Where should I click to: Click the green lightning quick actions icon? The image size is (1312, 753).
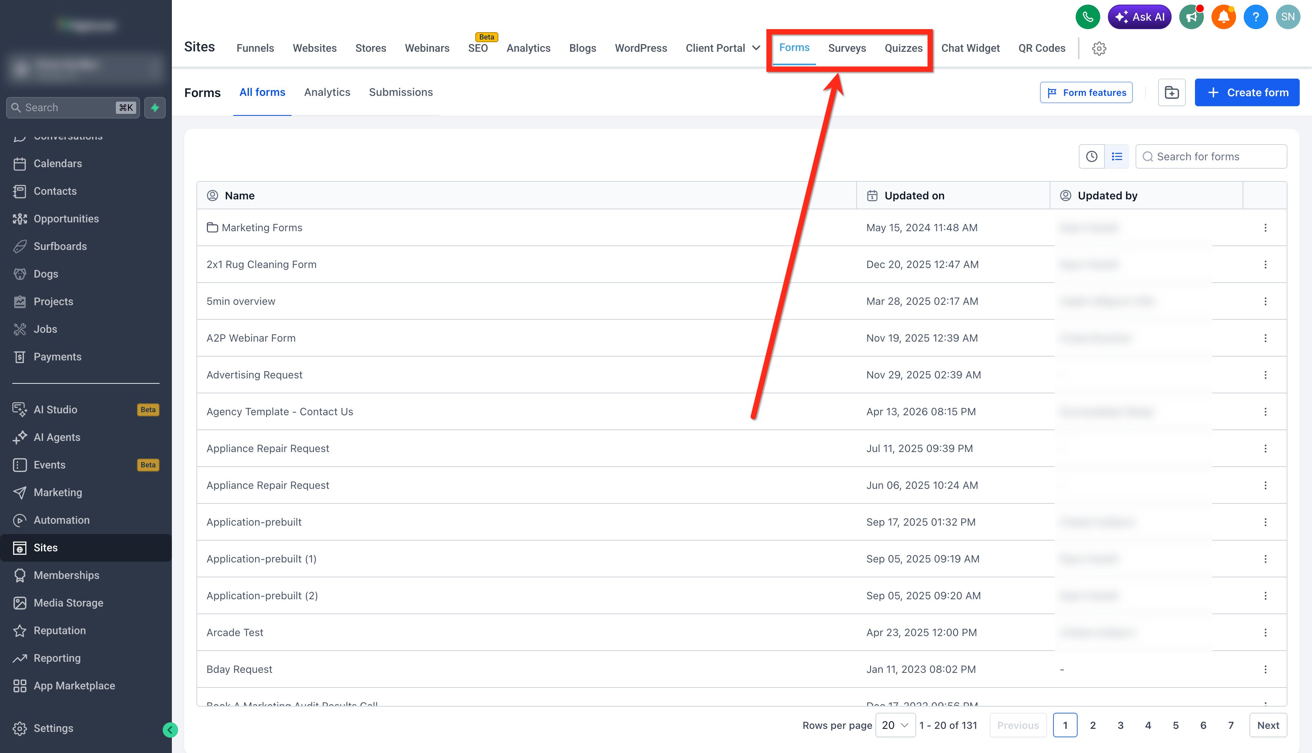pyautogui.click(x=155, y=108)
